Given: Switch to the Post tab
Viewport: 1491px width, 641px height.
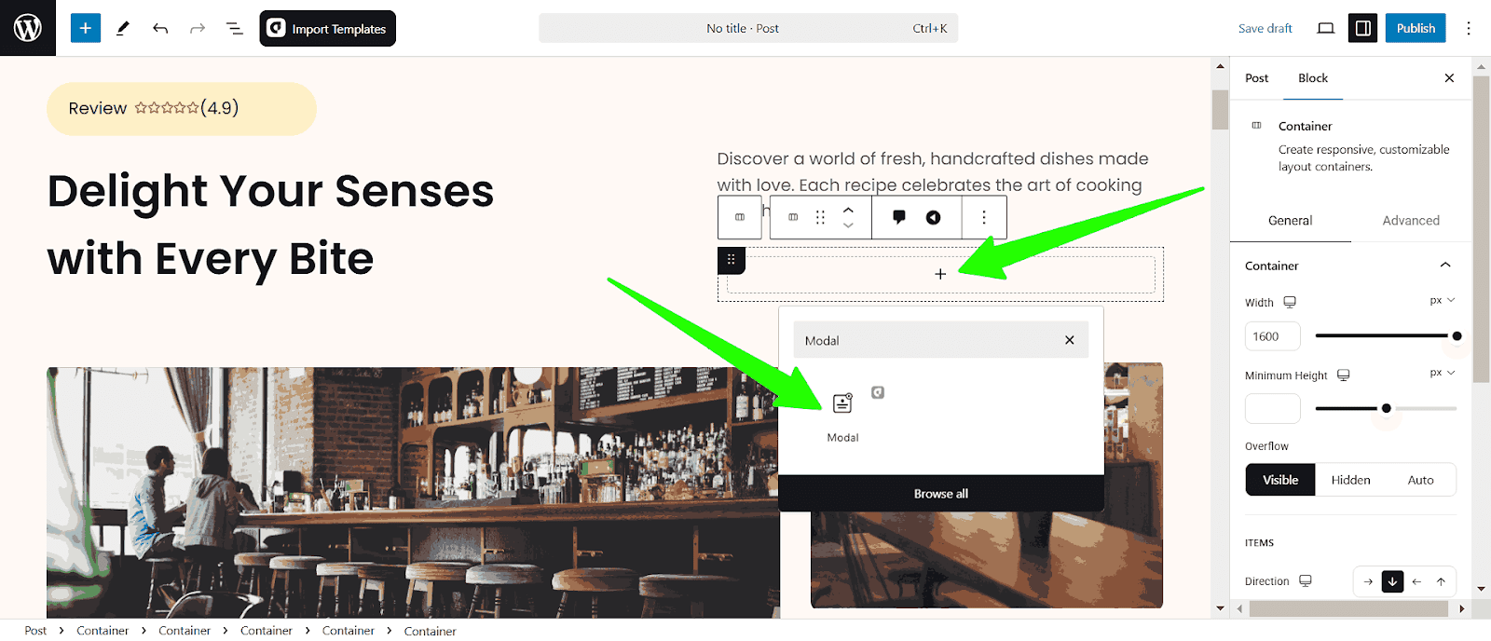Looking at the screenshot, I should pyautogui.click(x=1256, y=78).
